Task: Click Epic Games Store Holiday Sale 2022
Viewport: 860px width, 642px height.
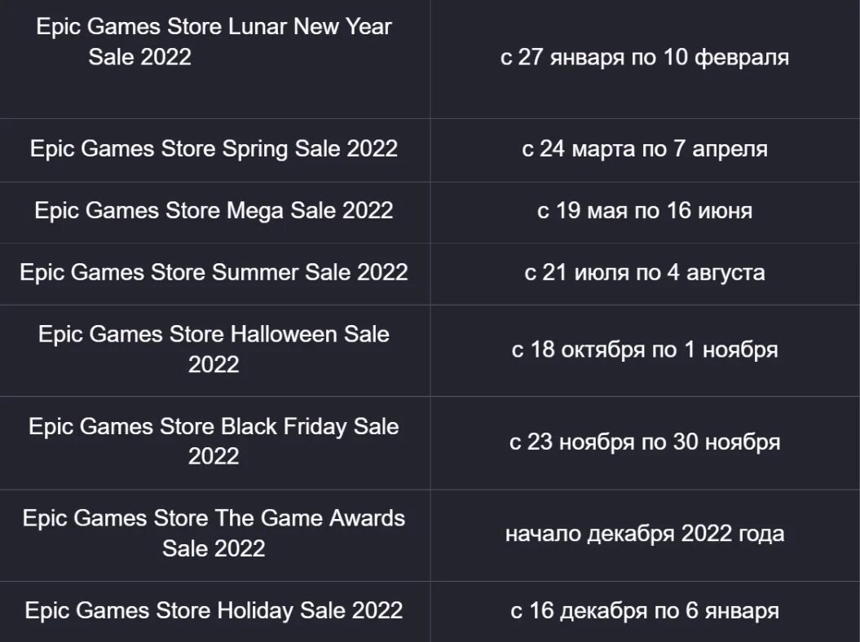Action: coord(214,610)
